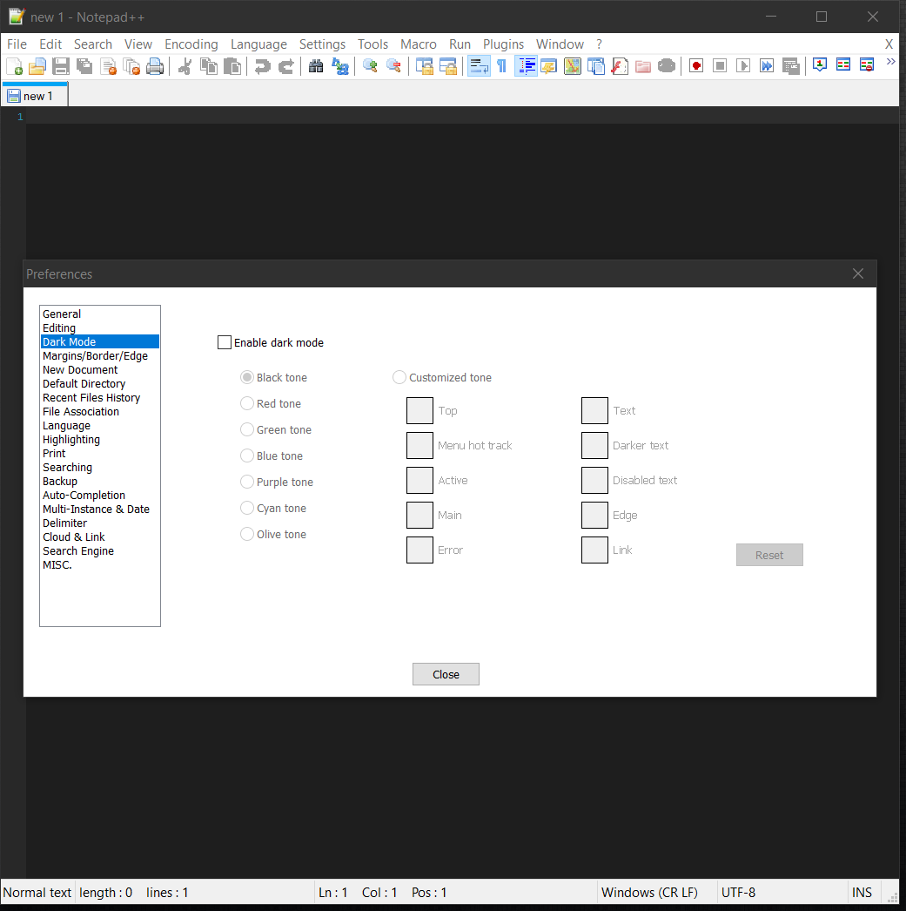Click the Undo arrow icon
The height and width of the screenshot is (911, 906).
point(262,66)
